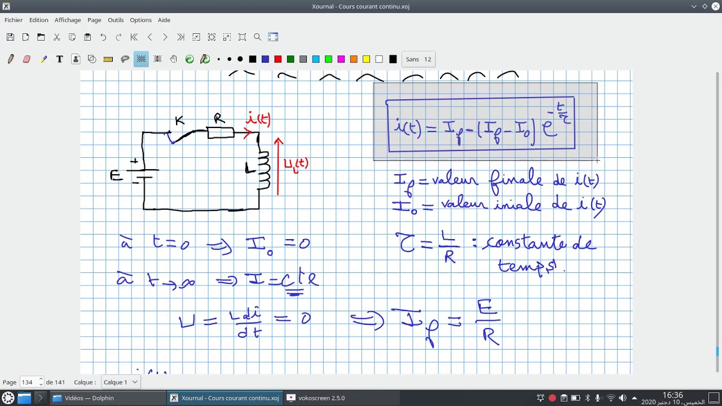Copy the selection with the Copy icon
Screen dimensions: 722x406
pyautogui.click(x=72, y=37)
